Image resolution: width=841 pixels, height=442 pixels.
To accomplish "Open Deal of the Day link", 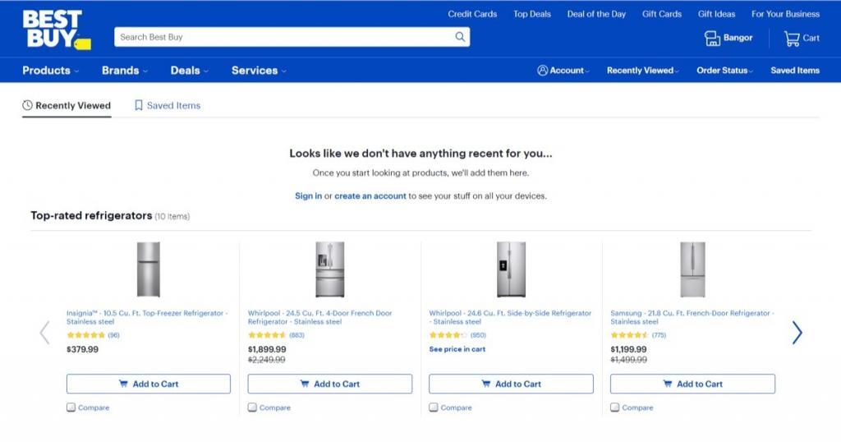I will [x=596, y=14].
